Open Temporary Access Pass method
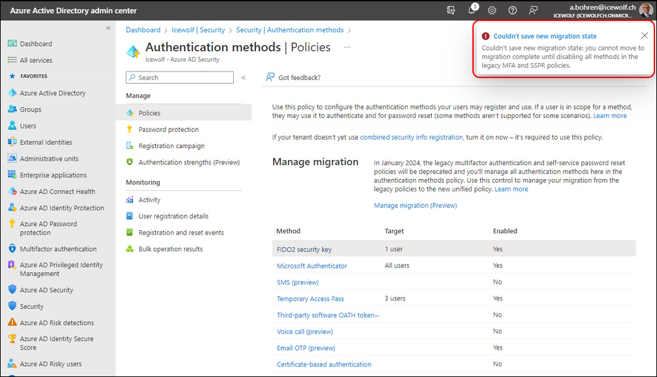657x377 pixels. pos(310,298)
